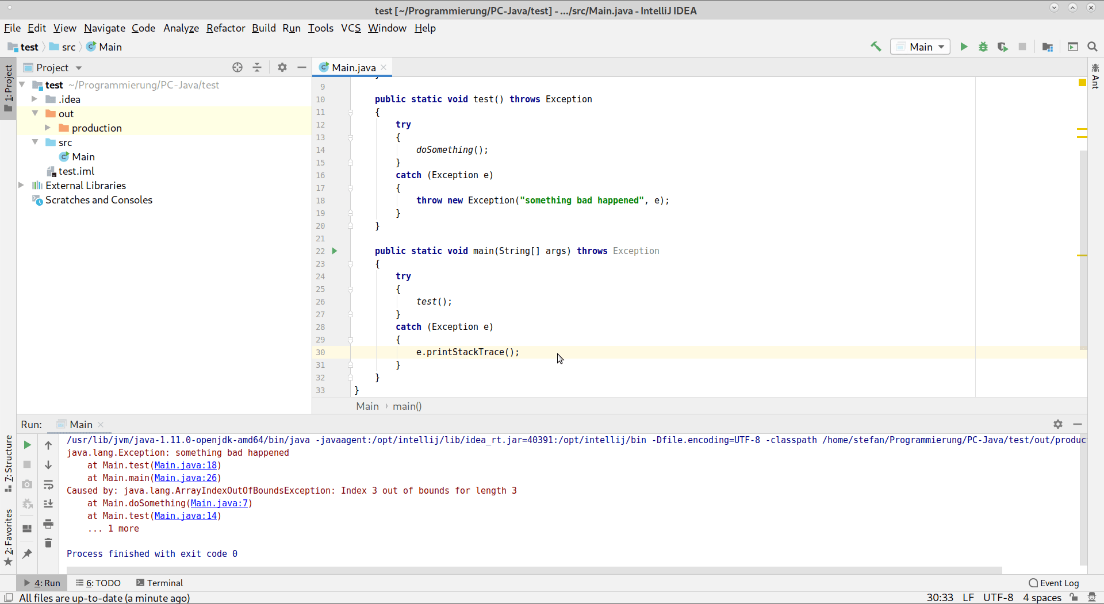Follow the Main.java:18 stack trace link
Viewport: 1104px width, 604px height.
[186, 465]
